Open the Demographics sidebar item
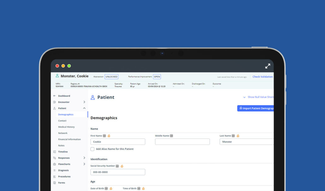Image resolution: width=325 pixels, height=191 pixels. [66, 114]
